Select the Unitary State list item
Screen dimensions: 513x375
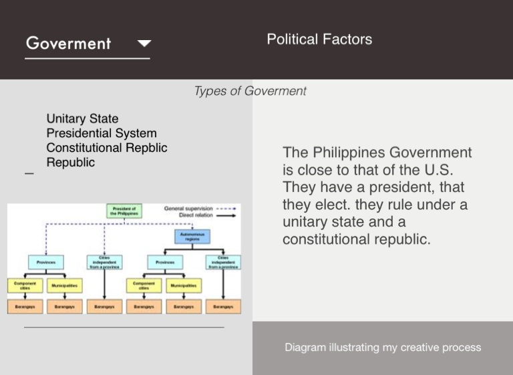pyautogui.click(x=82, y=119)
